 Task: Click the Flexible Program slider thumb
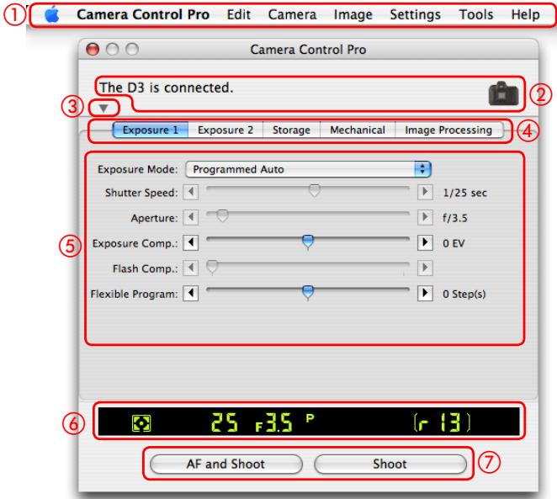point(308,292)
